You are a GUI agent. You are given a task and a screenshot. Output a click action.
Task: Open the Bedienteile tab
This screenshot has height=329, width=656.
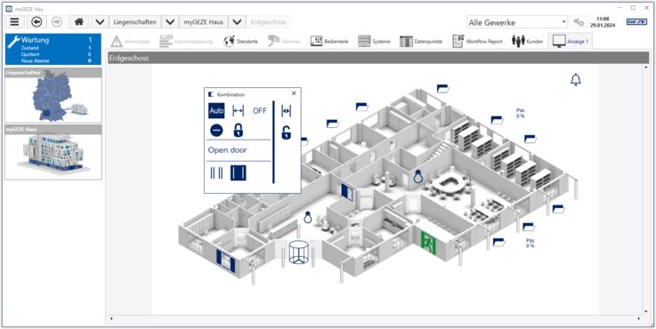pos(329,42)
